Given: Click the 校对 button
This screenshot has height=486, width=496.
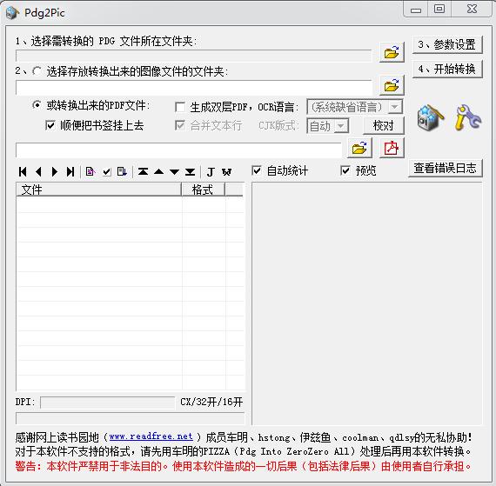Looking at the screenshot, I should [384, 126].
